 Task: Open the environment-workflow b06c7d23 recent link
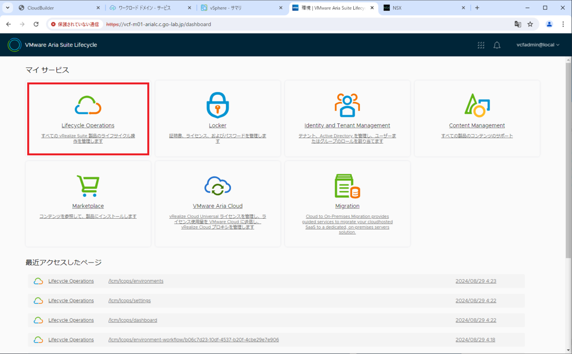tap(194, 340)
